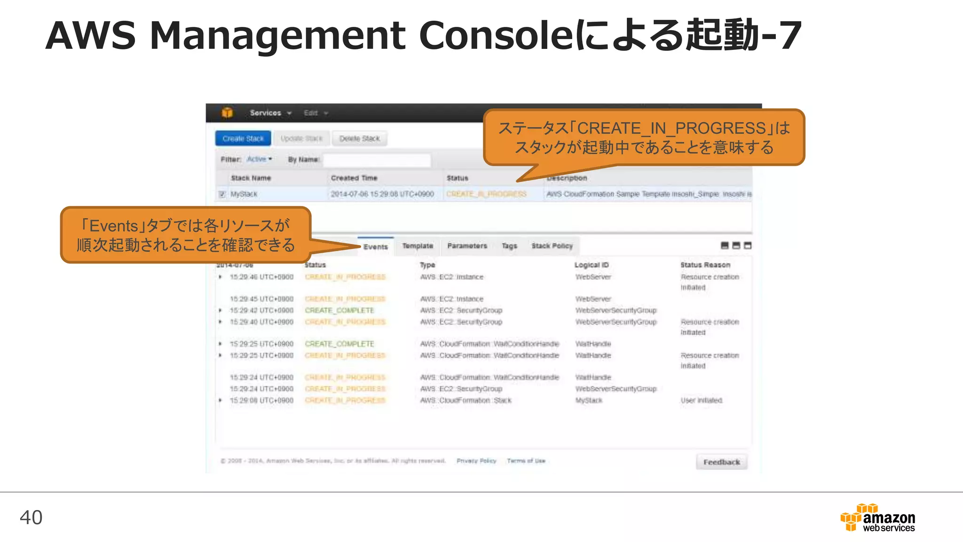Click the Feedback button
Screen dimensions: 963x542
click(721, 462)
